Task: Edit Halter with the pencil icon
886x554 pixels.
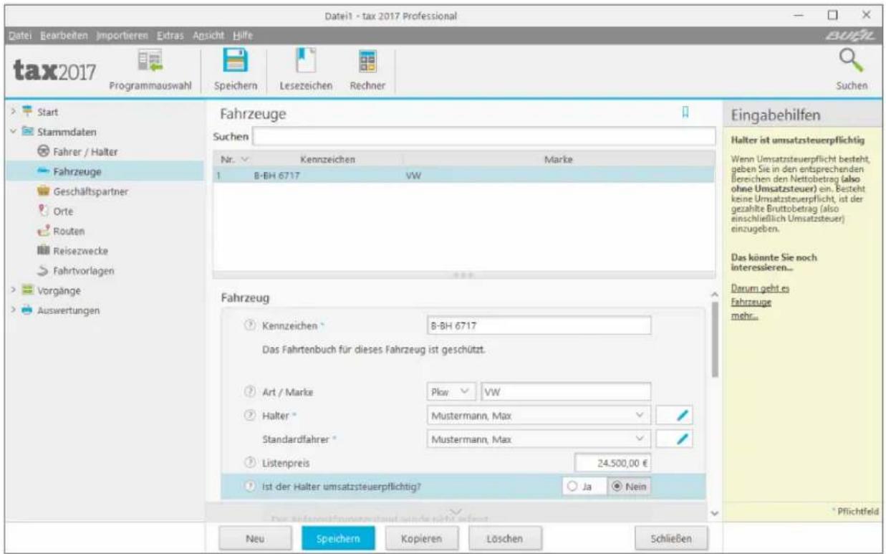Action: (675, 415)
